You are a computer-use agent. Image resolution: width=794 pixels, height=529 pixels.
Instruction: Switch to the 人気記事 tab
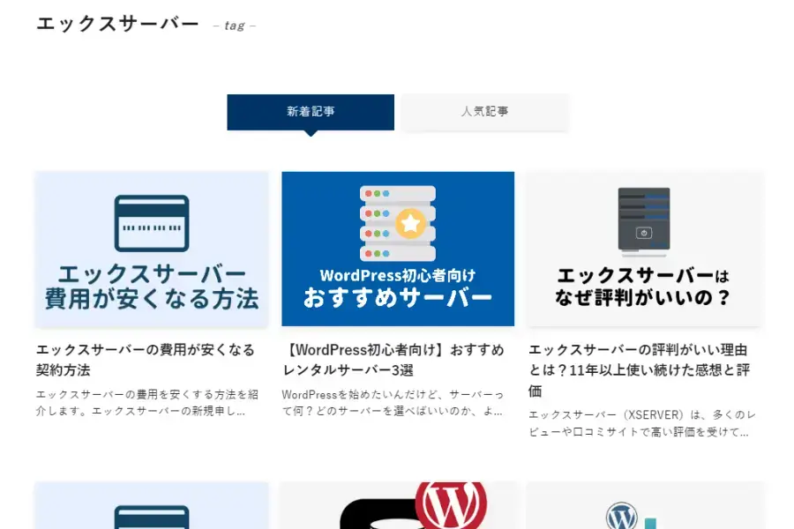click(x=484, y=112)
